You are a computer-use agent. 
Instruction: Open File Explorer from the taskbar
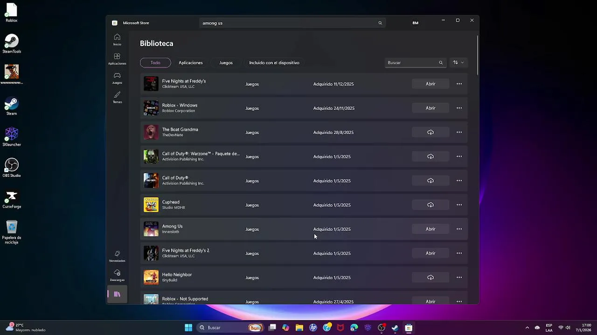coord(299,328)
